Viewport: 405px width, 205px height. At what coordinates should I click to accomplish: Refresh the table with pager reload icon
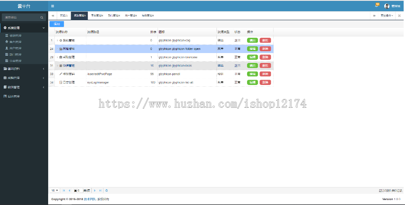[106, 191]
